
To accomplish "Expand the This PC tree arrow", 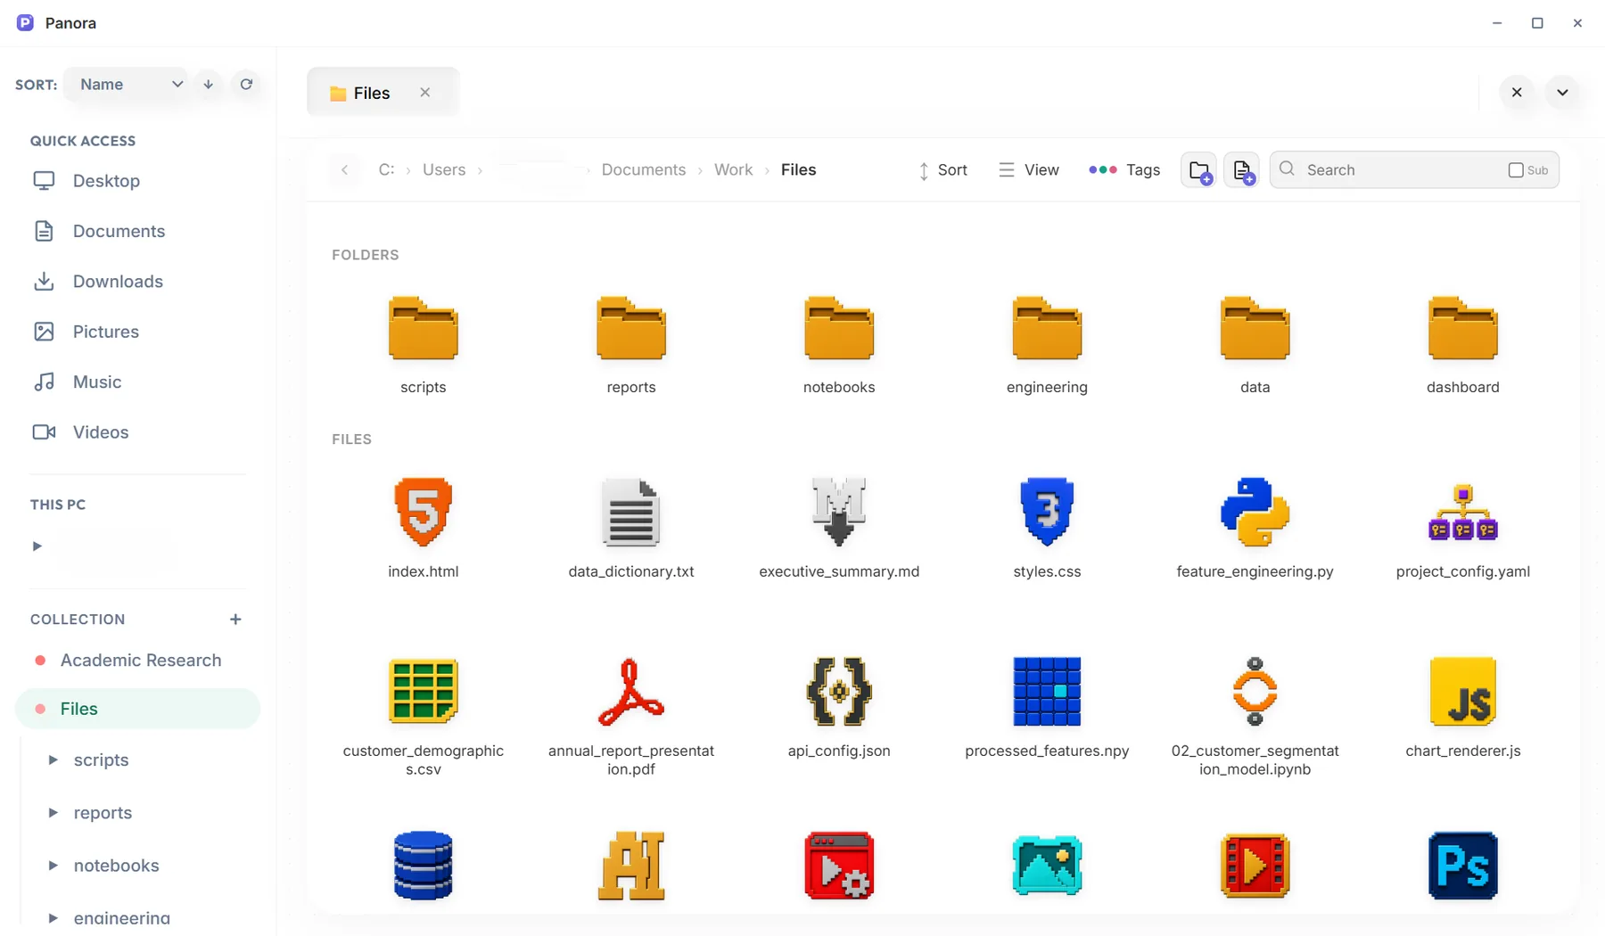I will [x=37, y=546].
